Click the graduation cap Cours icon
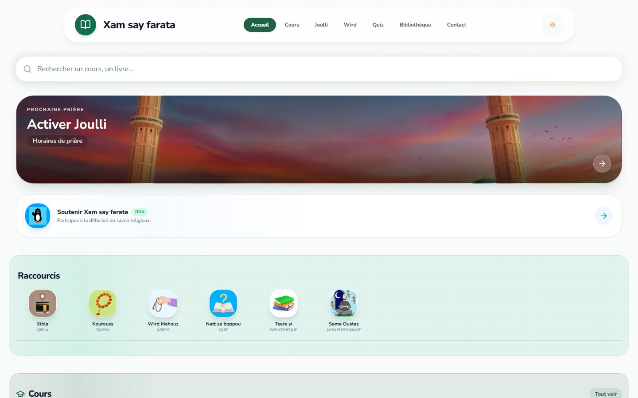638x398 pixels. 20,394
